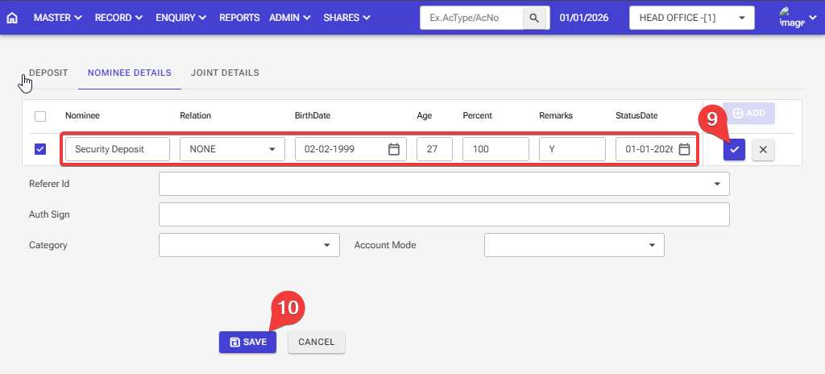
Task: Discard nominee row with X button
Action: click(763, 149)
